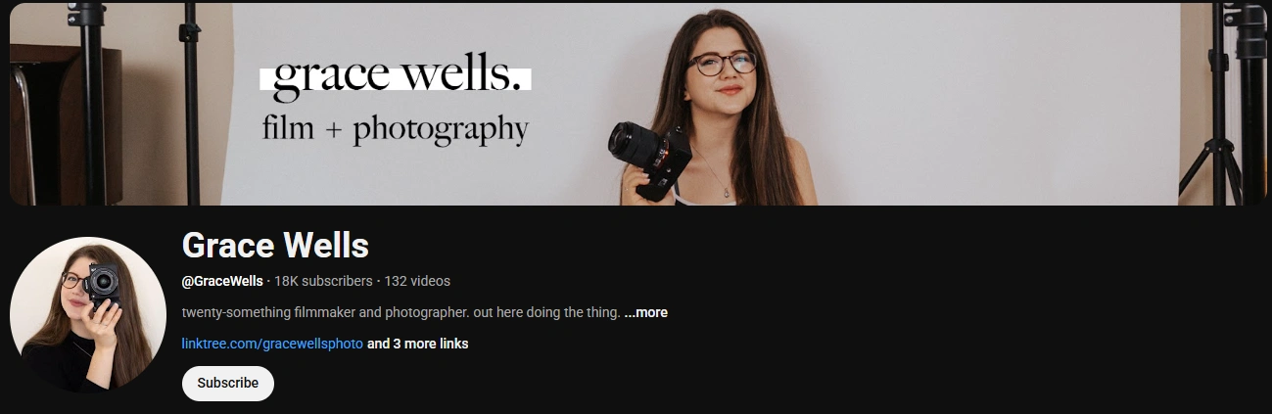
Task: Click the woman's glasses in the banner
Action: (x=722, y=64)
